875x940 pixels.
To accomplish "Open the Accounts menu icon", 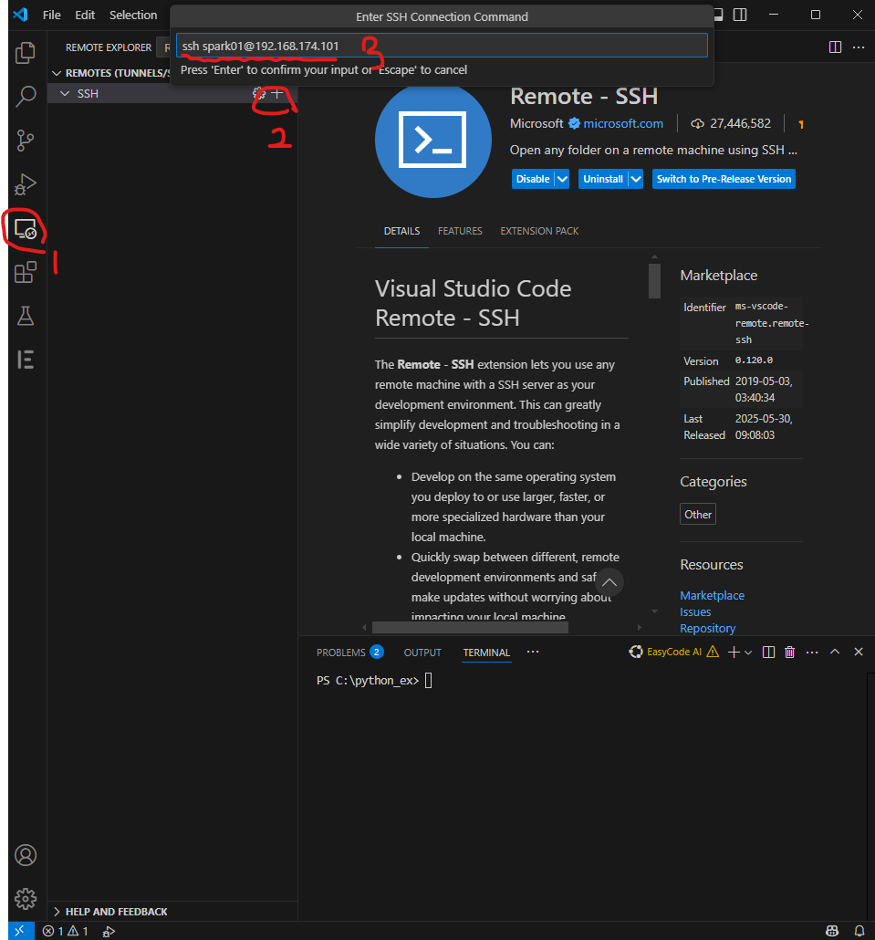I will [26, 855].
